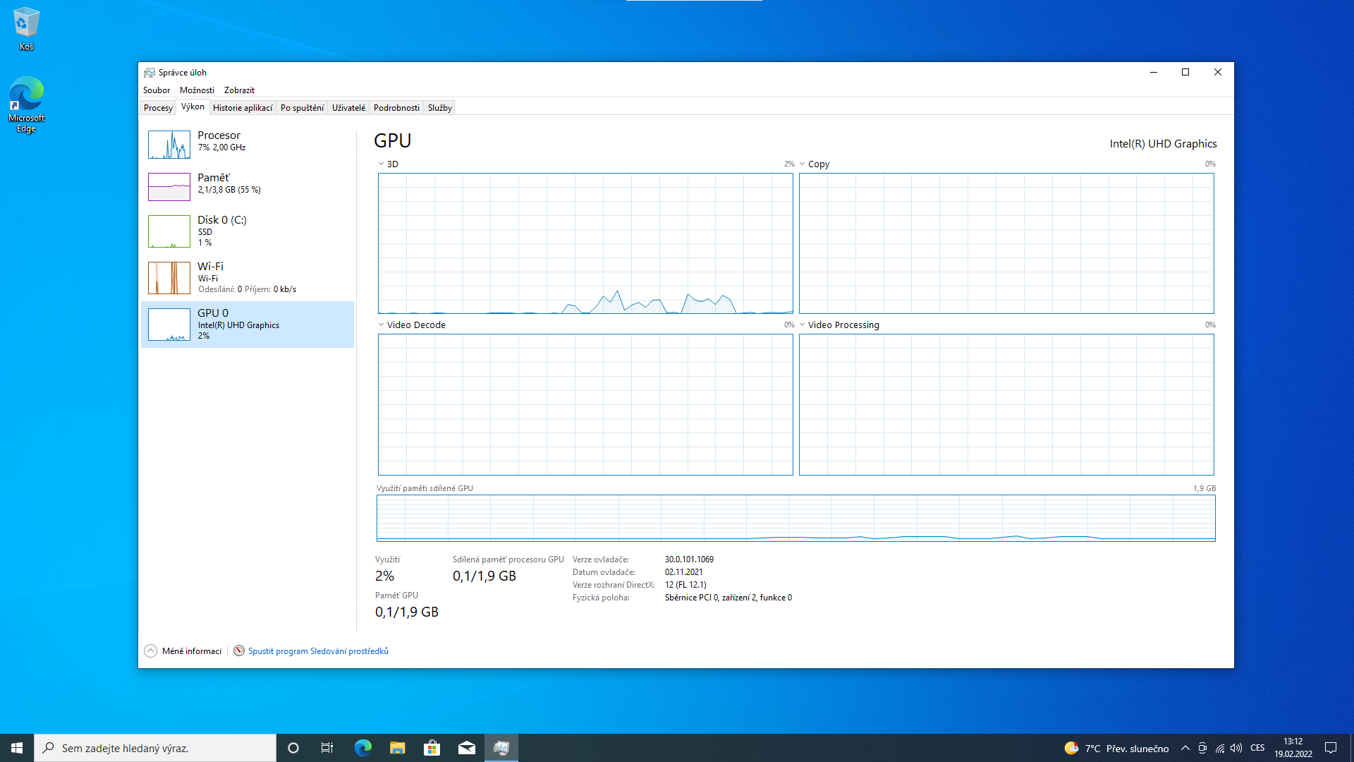The image size is (1354, 762).
Task: Click the Video Processing usage graph
Action: click(1006, 404)
